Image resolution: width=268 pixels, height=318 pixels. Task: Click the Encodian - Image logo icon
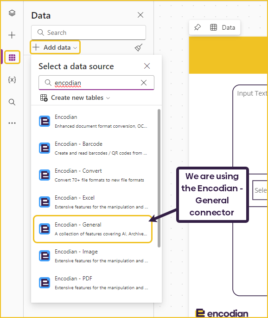pyautogui.click(x=45, y=256)
